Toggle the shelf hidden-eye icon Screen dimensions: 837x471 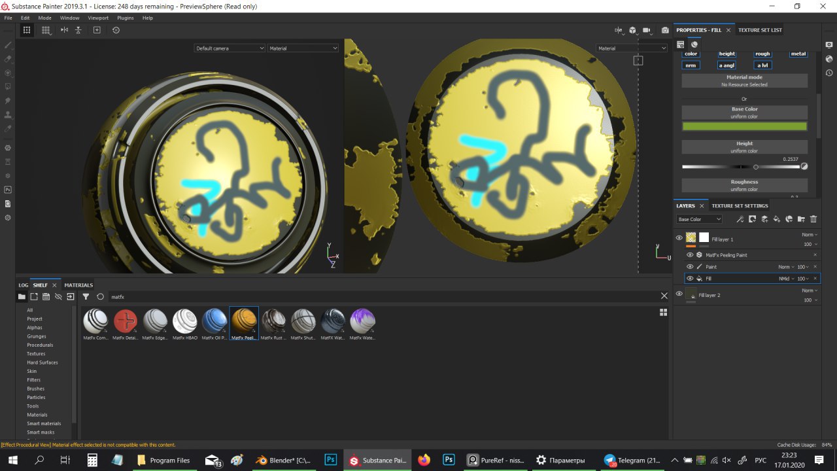tap(58, 296)
